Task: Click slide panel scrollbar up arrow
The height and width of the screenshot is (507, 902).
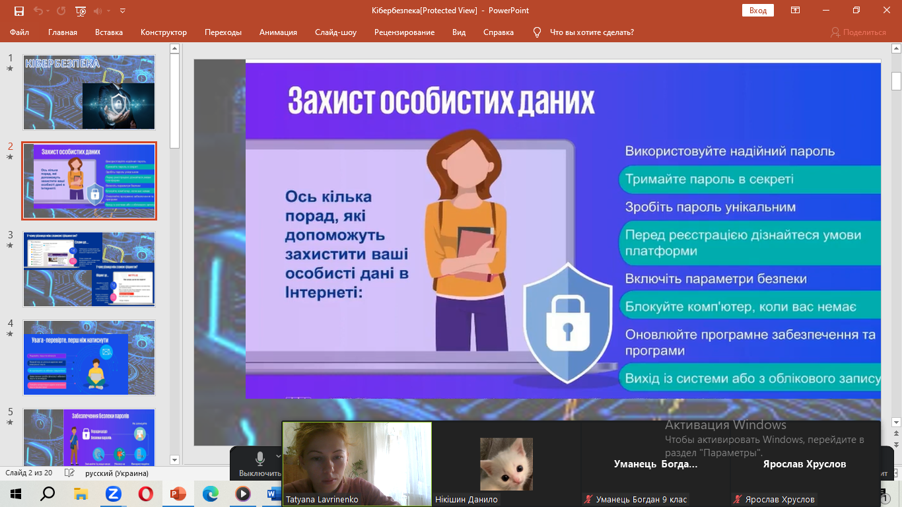Action: (x=175, y=48)
